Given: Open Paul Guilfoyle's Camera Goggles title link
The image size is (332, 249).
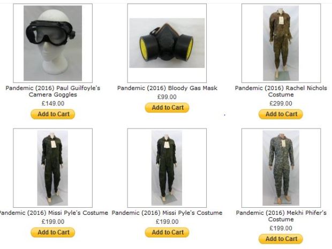Looking at the screenshot, I should point(53,91).
